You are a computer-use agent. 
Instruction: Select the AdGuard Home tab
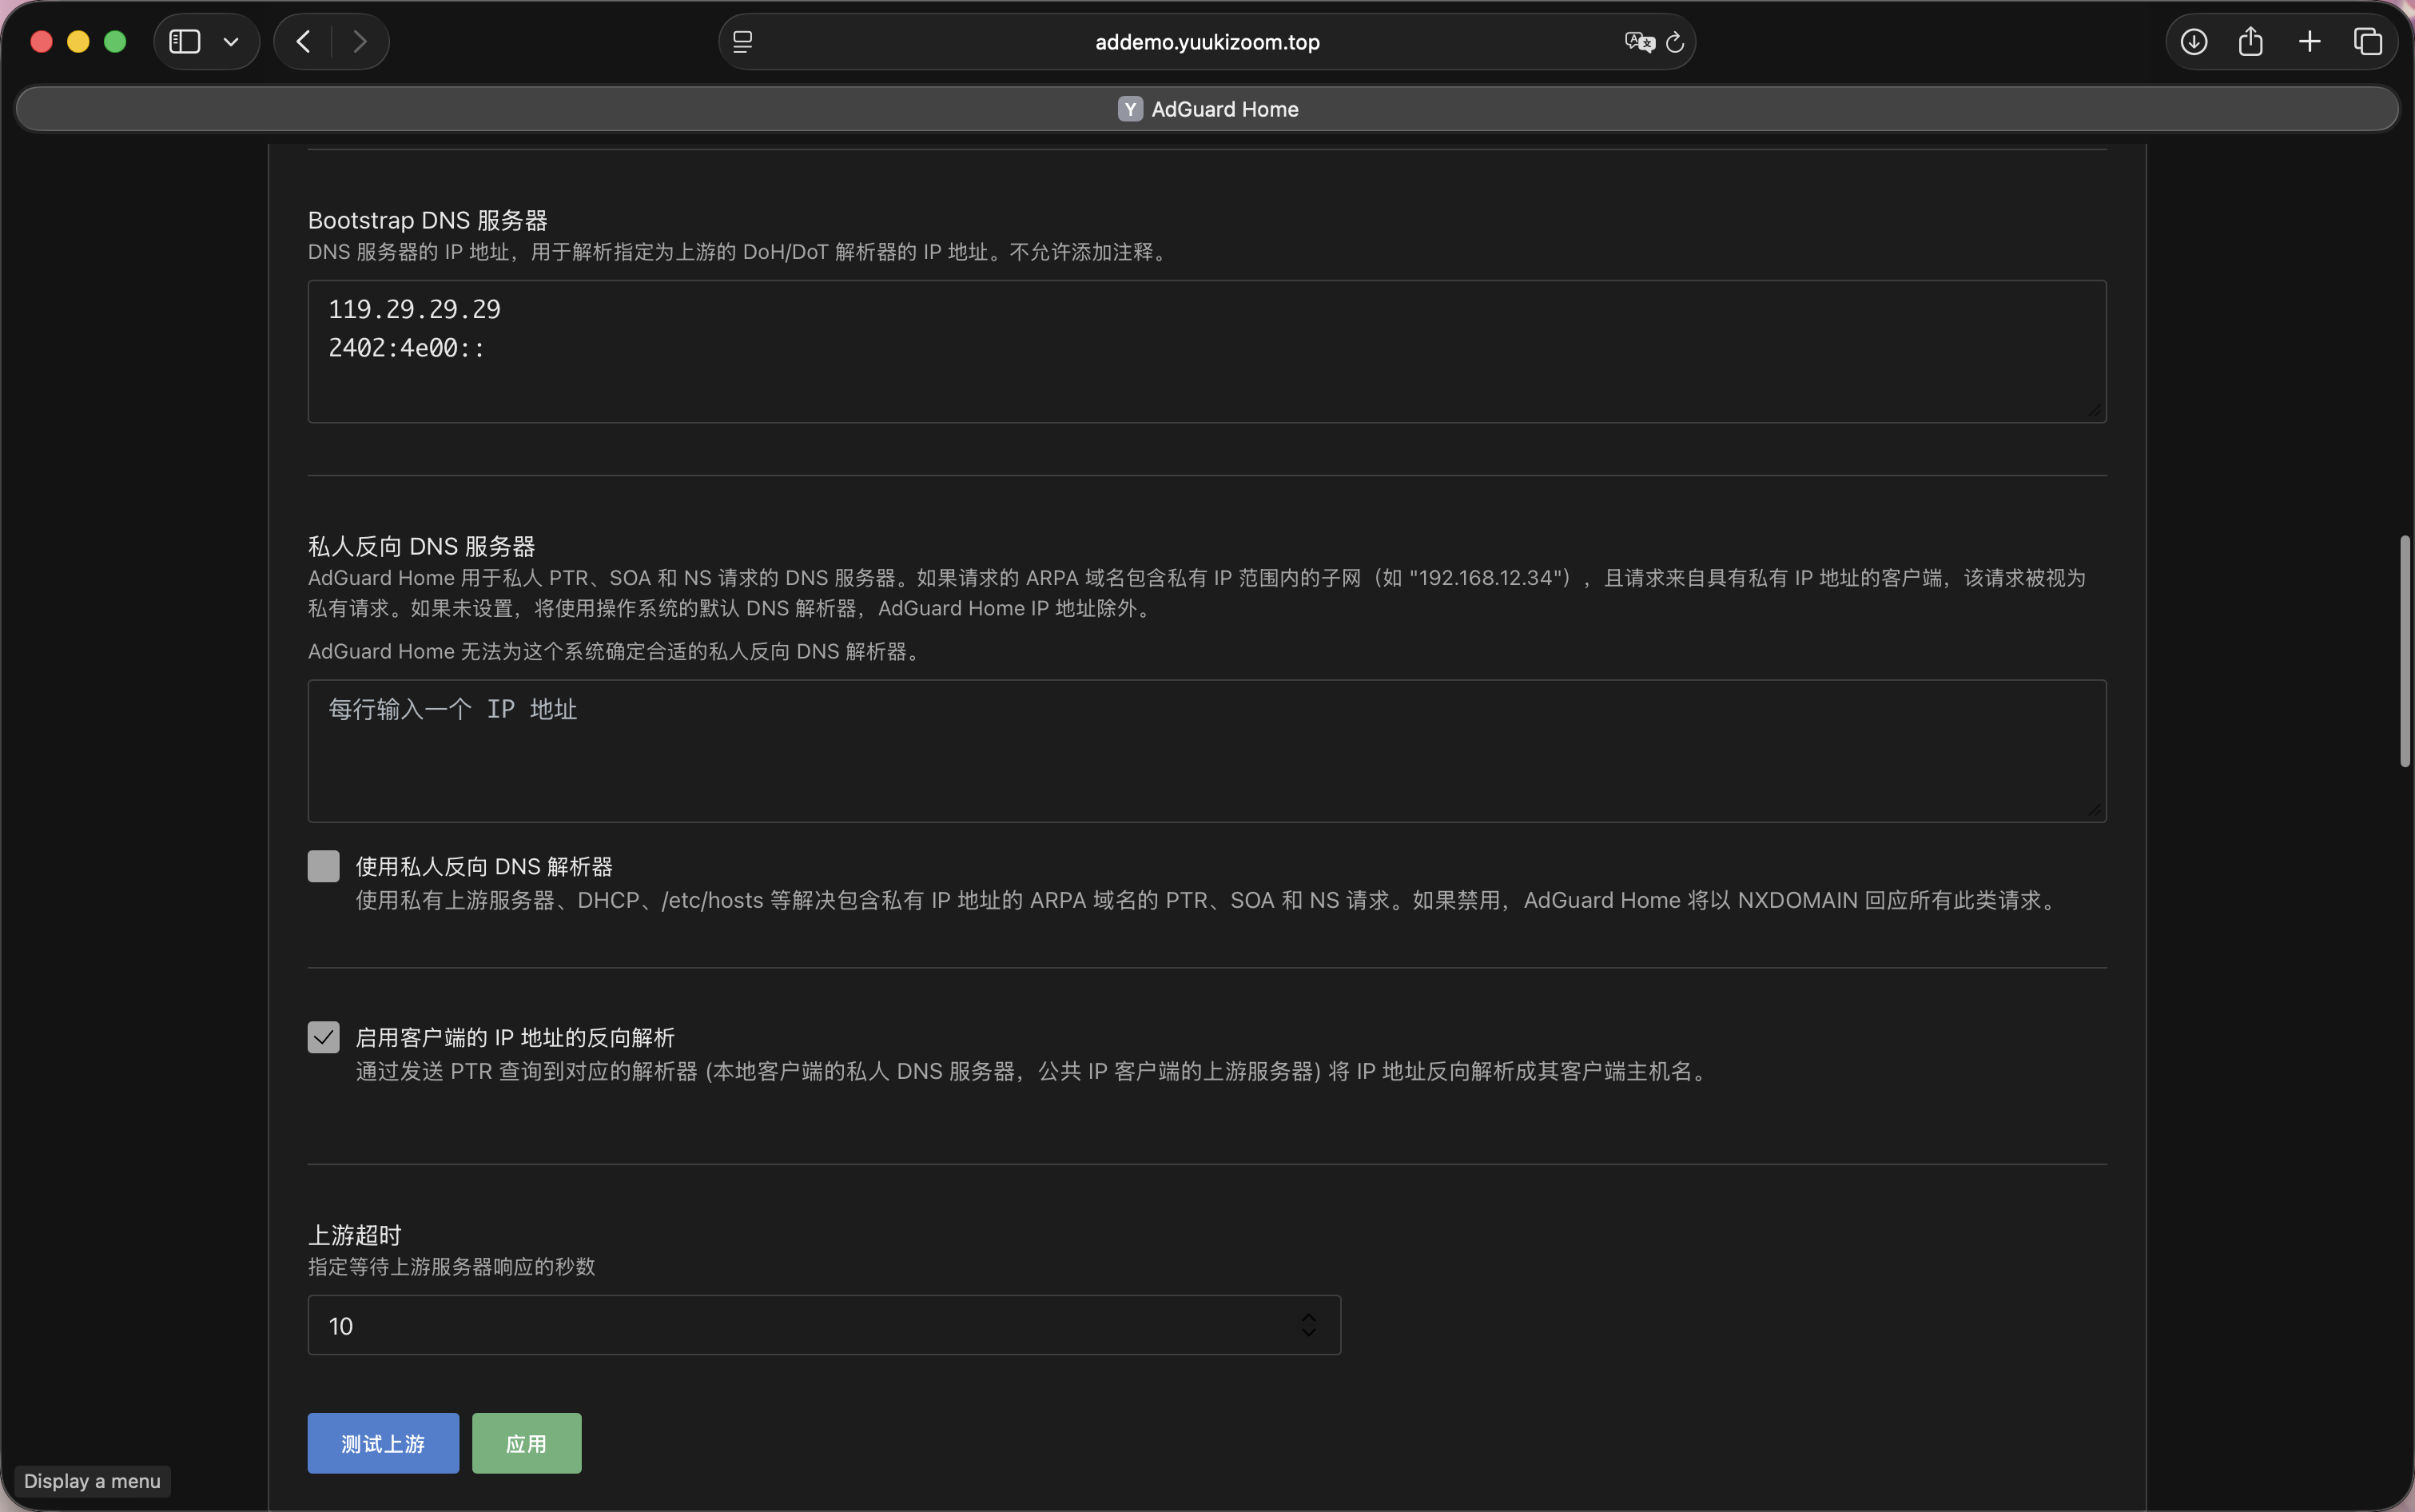[1207, 109]
